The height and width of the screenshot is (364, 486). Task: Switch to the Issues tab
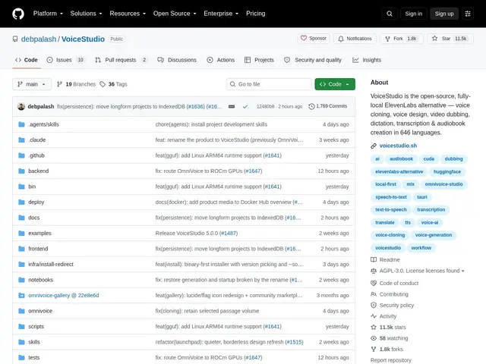65,60
